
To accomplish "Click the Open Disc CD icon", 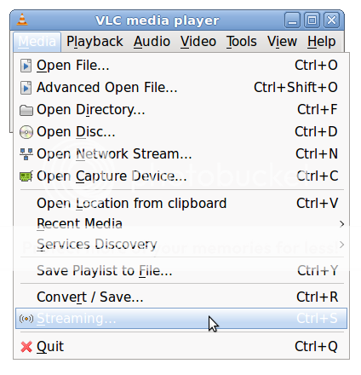I will tap(26, 132).
